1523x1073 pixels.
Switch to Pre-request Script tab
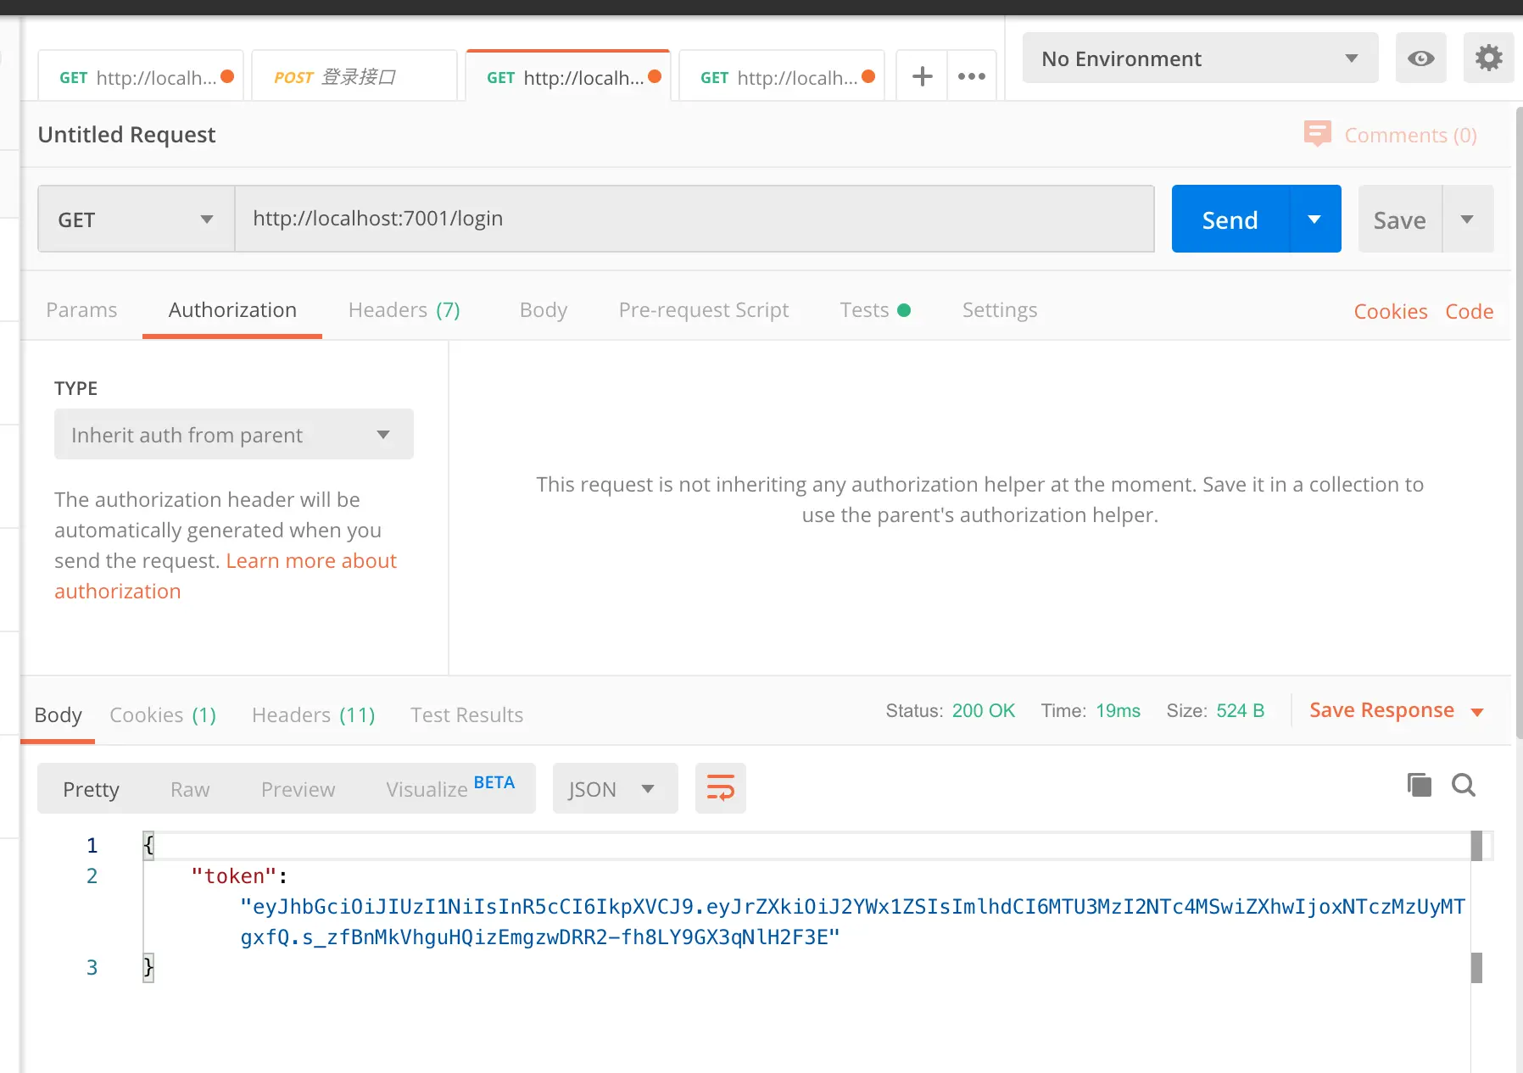click(704, 310)
